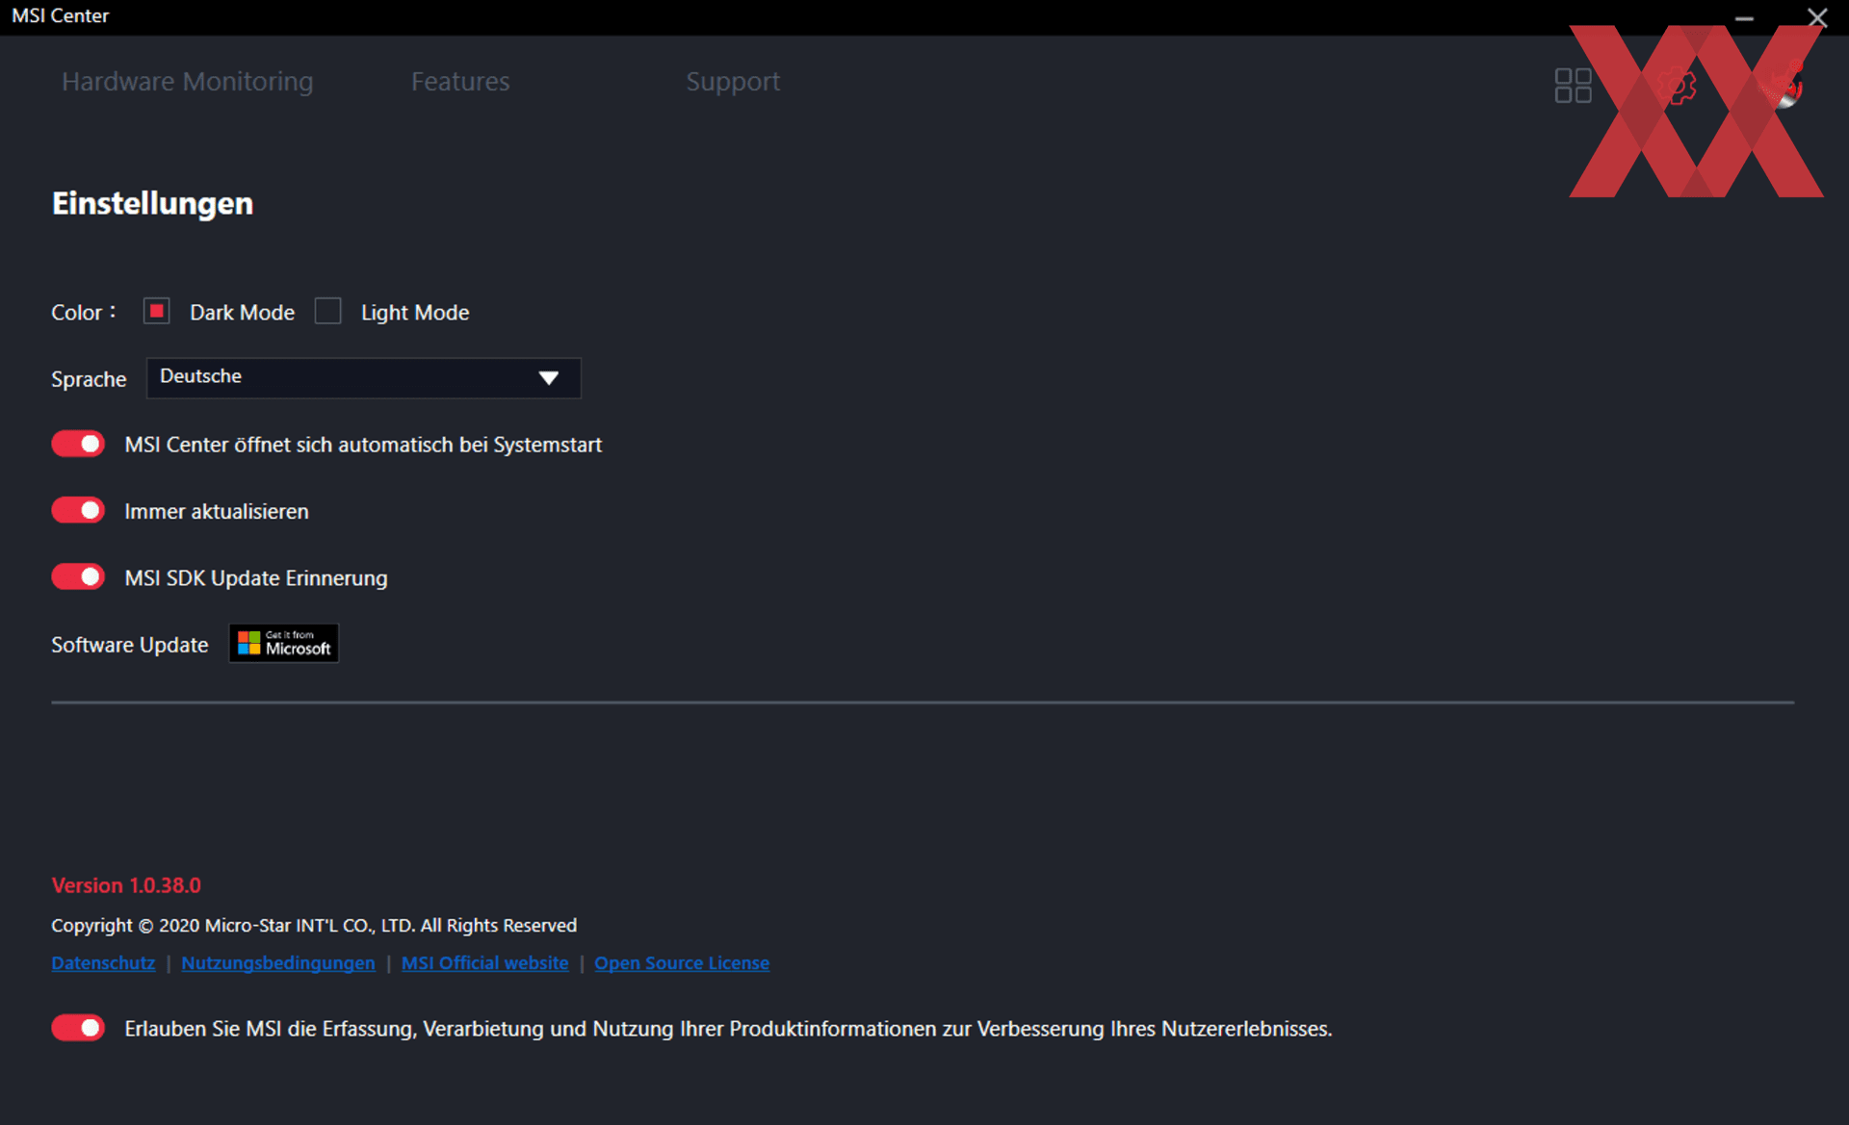
Task: Toggle MSI Center autostart at Systemstart
Action: (78, 444)
